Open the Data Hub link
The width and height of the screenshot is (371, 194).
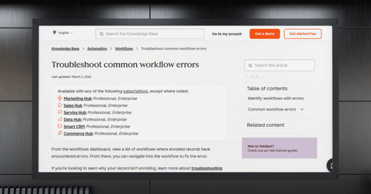(x=72, y=119)
